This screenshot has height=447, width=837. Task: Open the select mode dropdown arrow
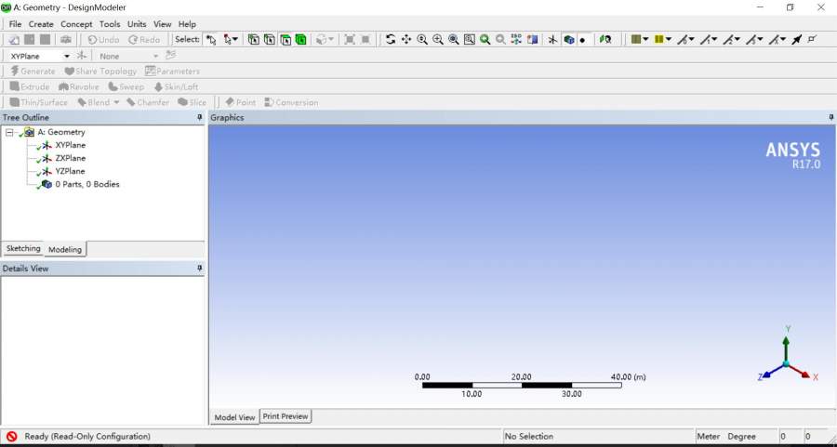[x=235, y=39]
